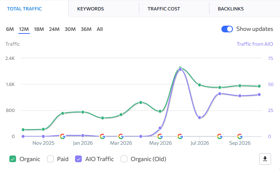This screenshot has height=170, width=280.
Task: Enable the Paid checkbox
Action: pos(50,159)
